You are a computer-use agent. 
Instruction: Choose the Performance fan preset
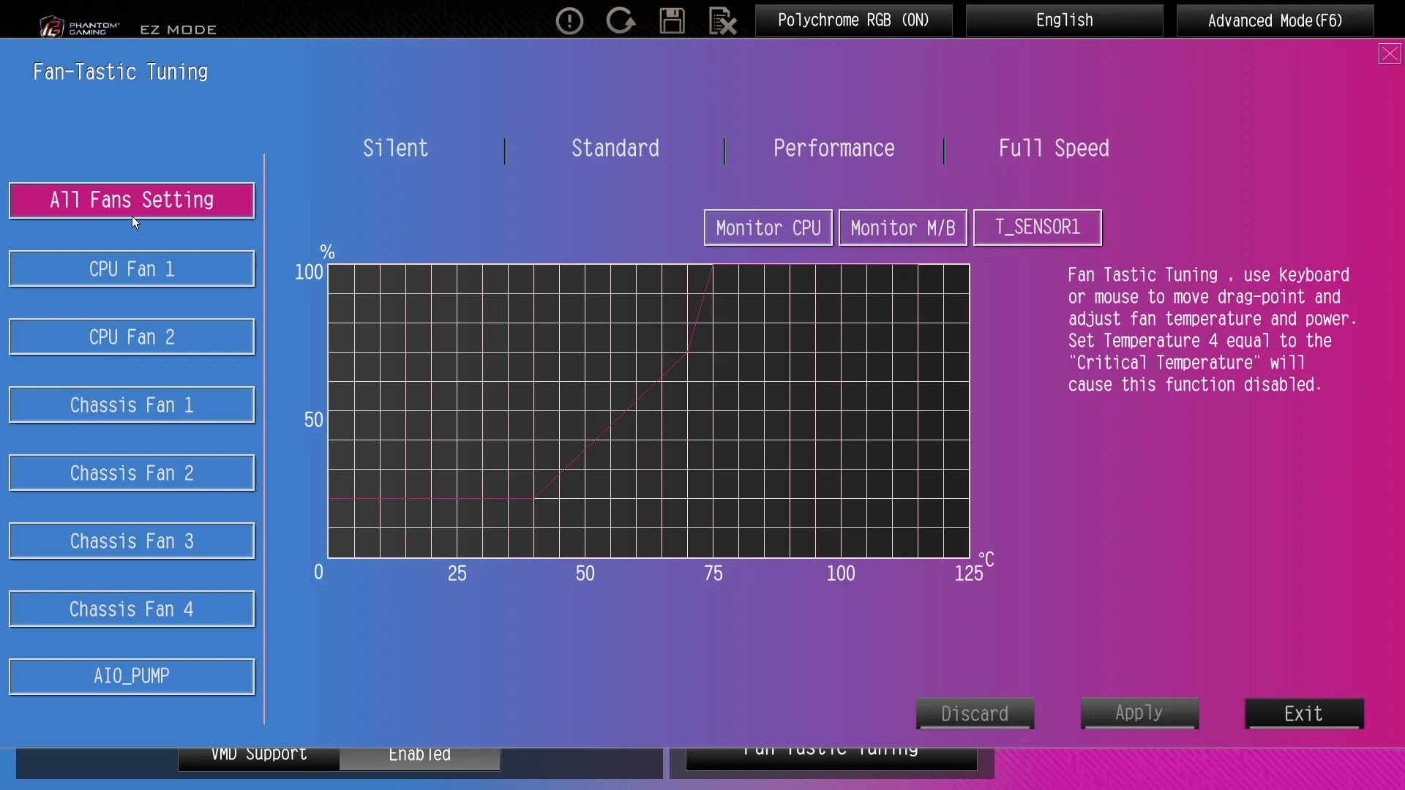(833, 148)
